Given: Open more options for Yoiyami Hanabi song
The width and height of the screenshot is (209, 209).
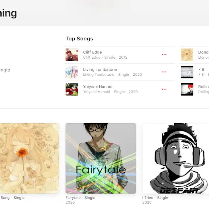Looking at the screenshot, I should [164, 89].
